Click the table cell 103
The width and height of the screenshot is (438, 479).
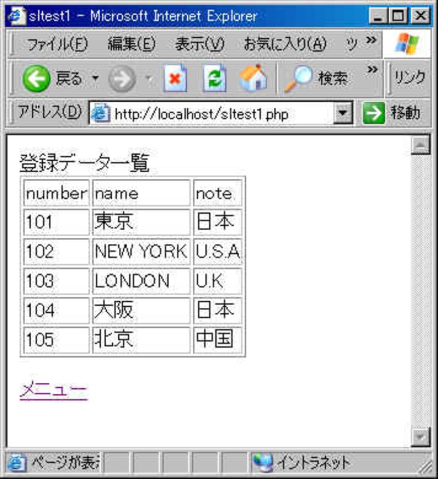[56, 281]
